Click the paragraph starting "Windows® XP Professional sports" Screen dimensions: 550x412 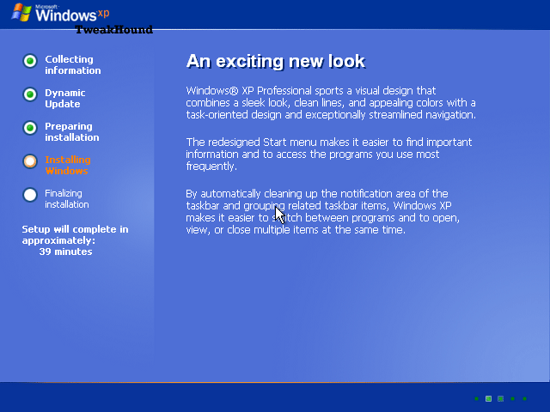coord(331,103)
